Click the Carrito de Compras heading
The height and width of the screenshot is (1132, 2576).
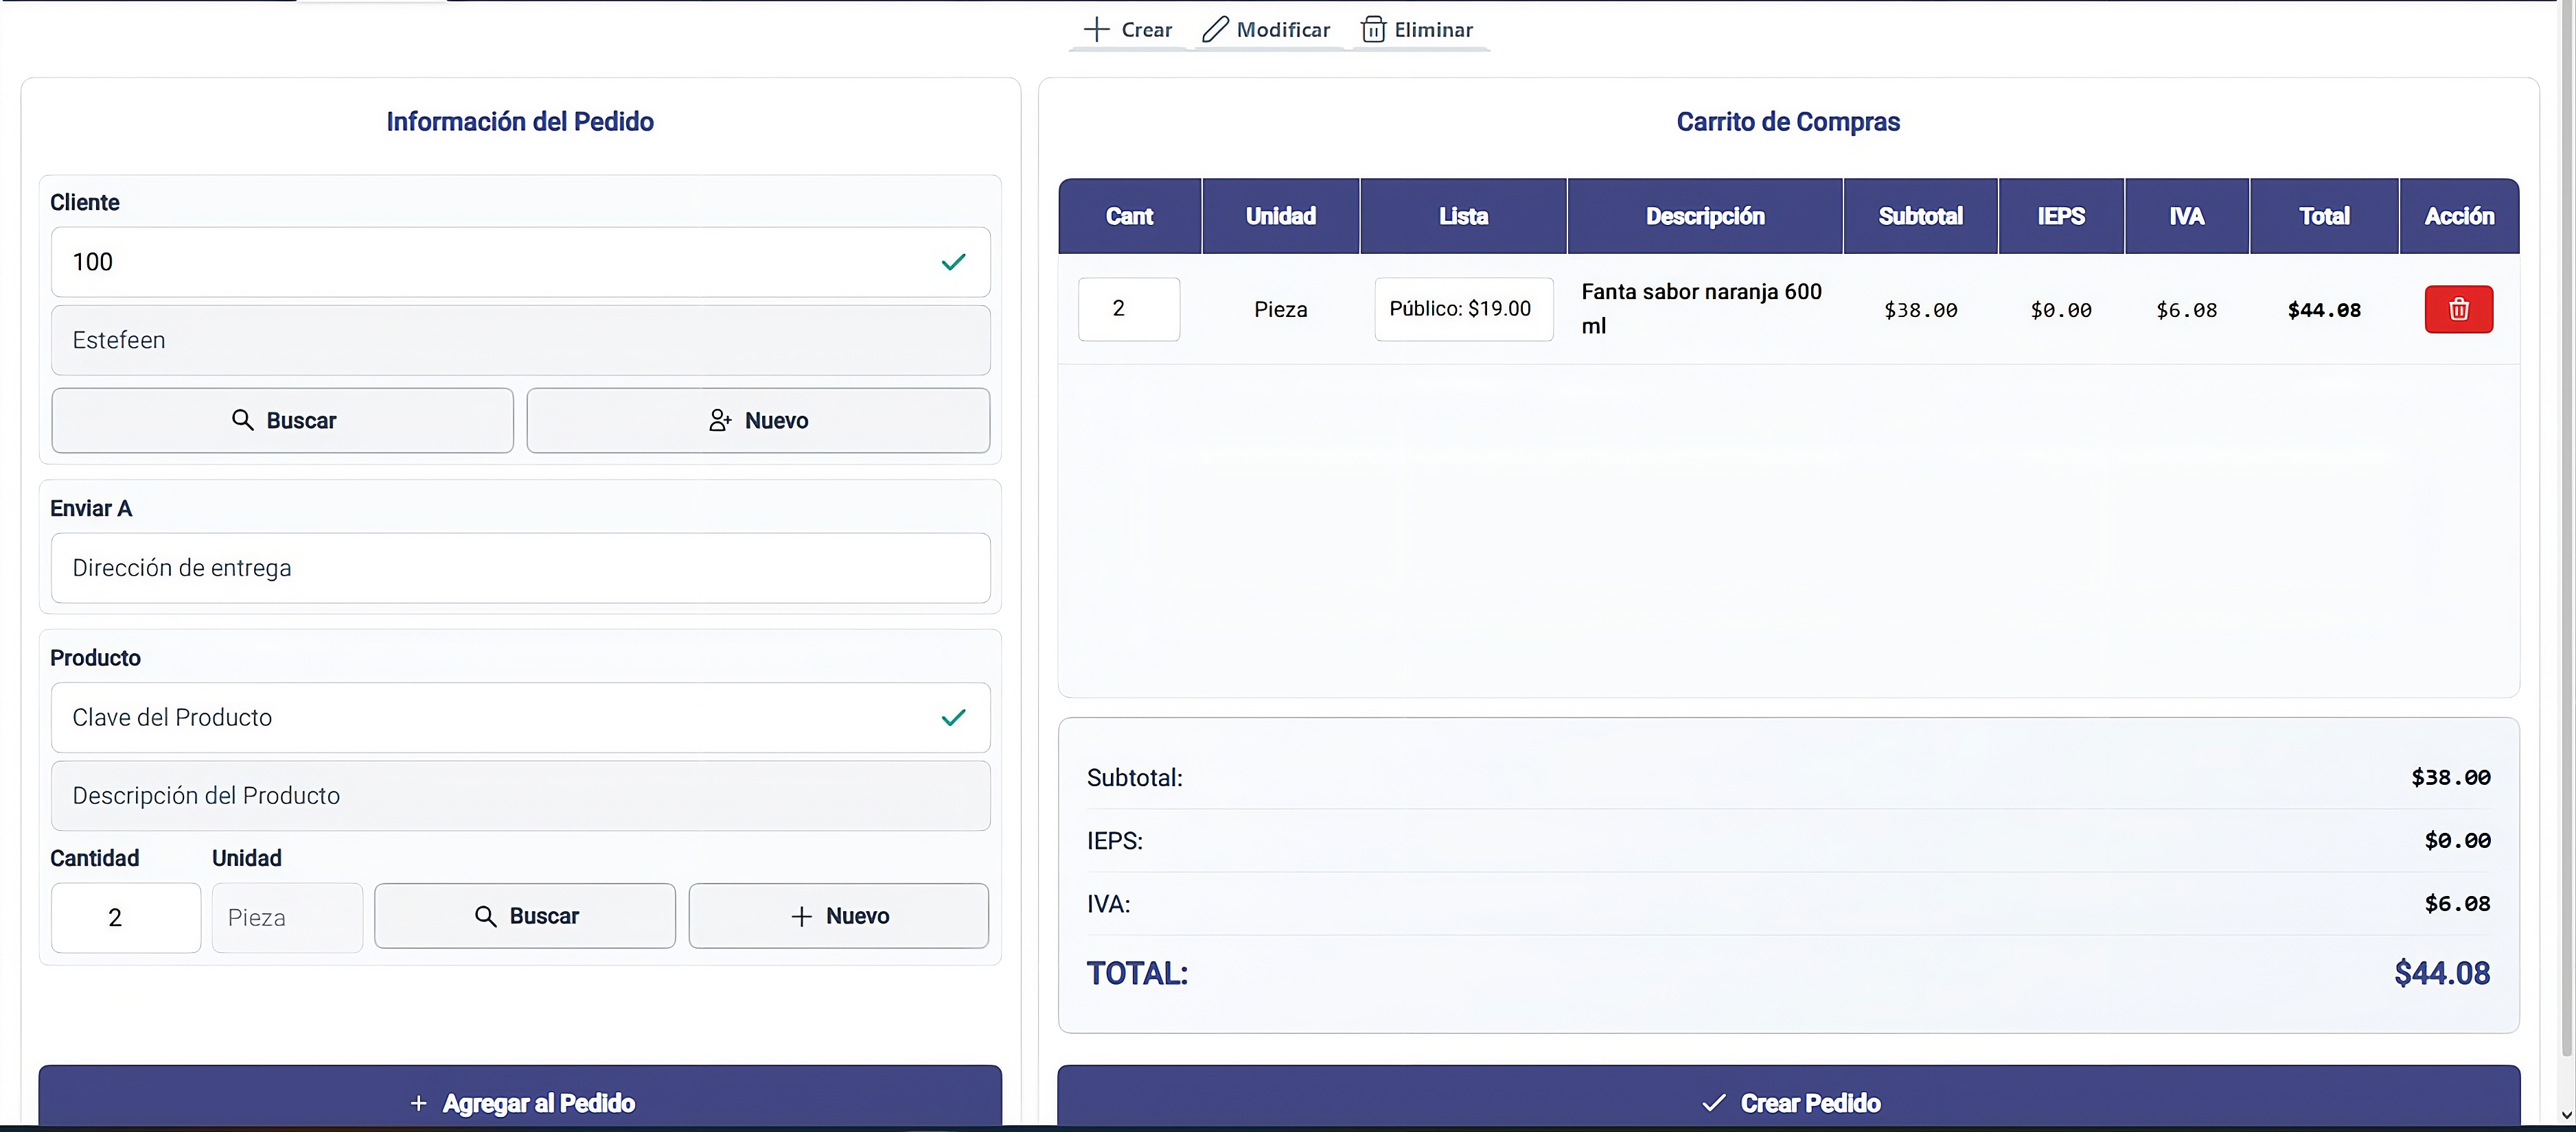click(x=1788, y=122)
